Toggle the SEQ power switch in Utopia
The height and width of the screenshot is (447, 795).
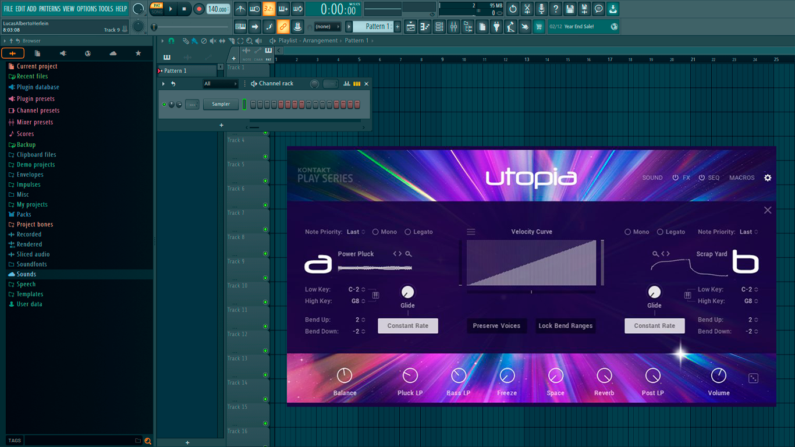point(702,178)
